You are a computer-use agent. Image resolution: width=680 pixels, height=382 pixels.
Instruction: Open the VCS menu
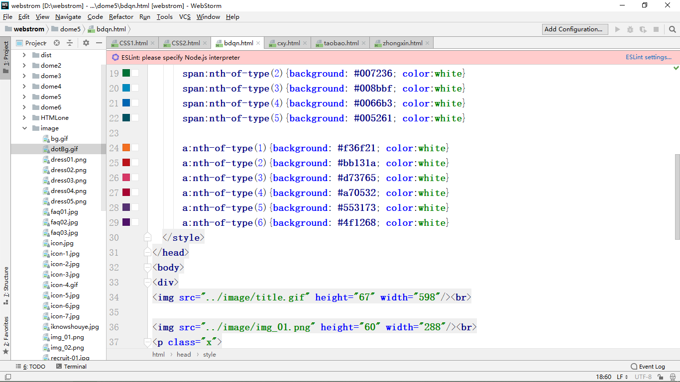[185, 16]
